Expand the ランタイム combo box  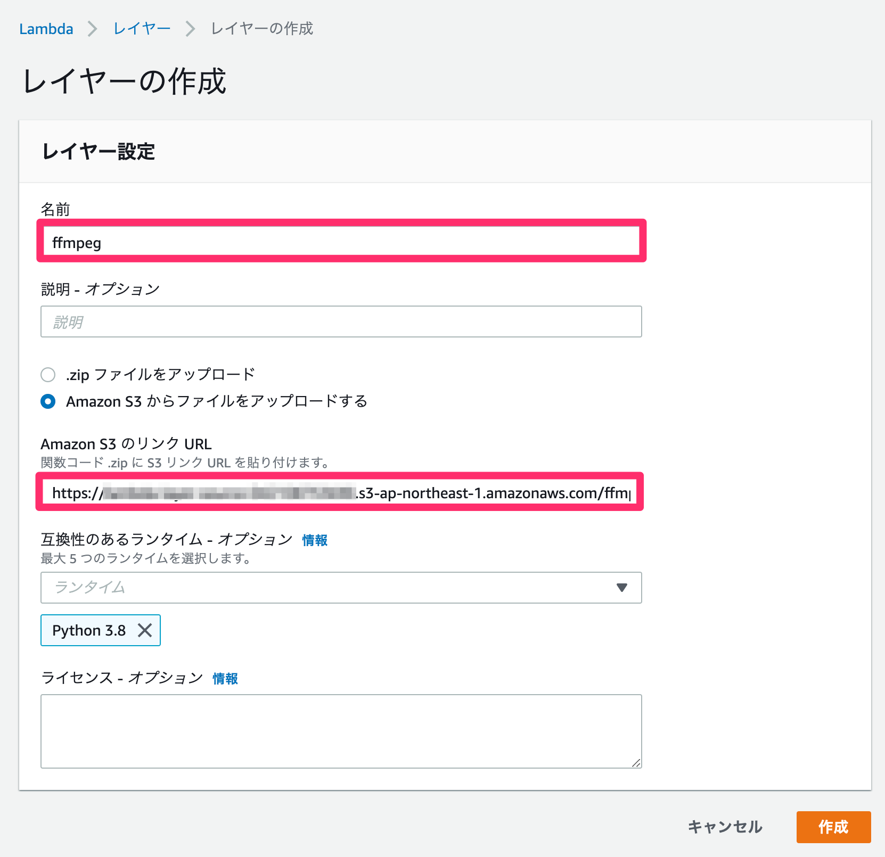pos(341,588)
